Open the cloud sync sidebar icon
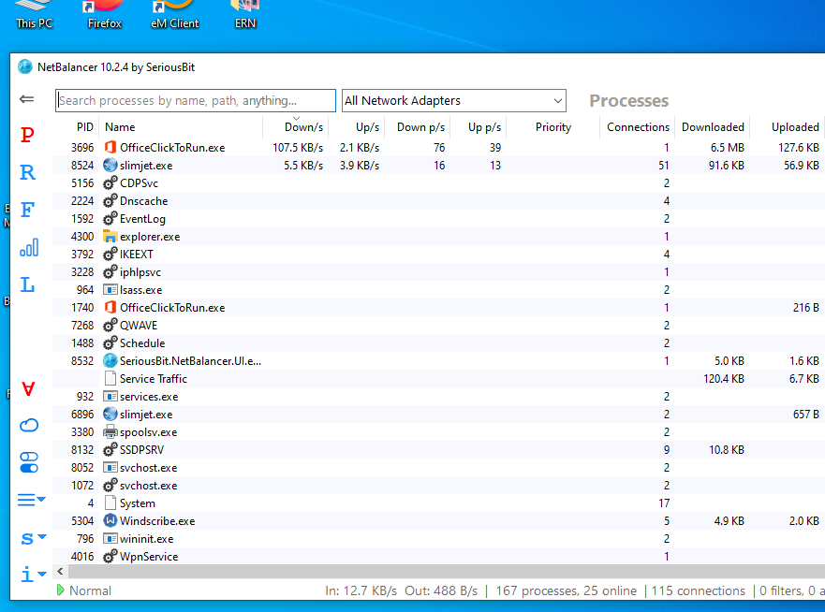This screenshot has width=825, height=612. point(29,425)
